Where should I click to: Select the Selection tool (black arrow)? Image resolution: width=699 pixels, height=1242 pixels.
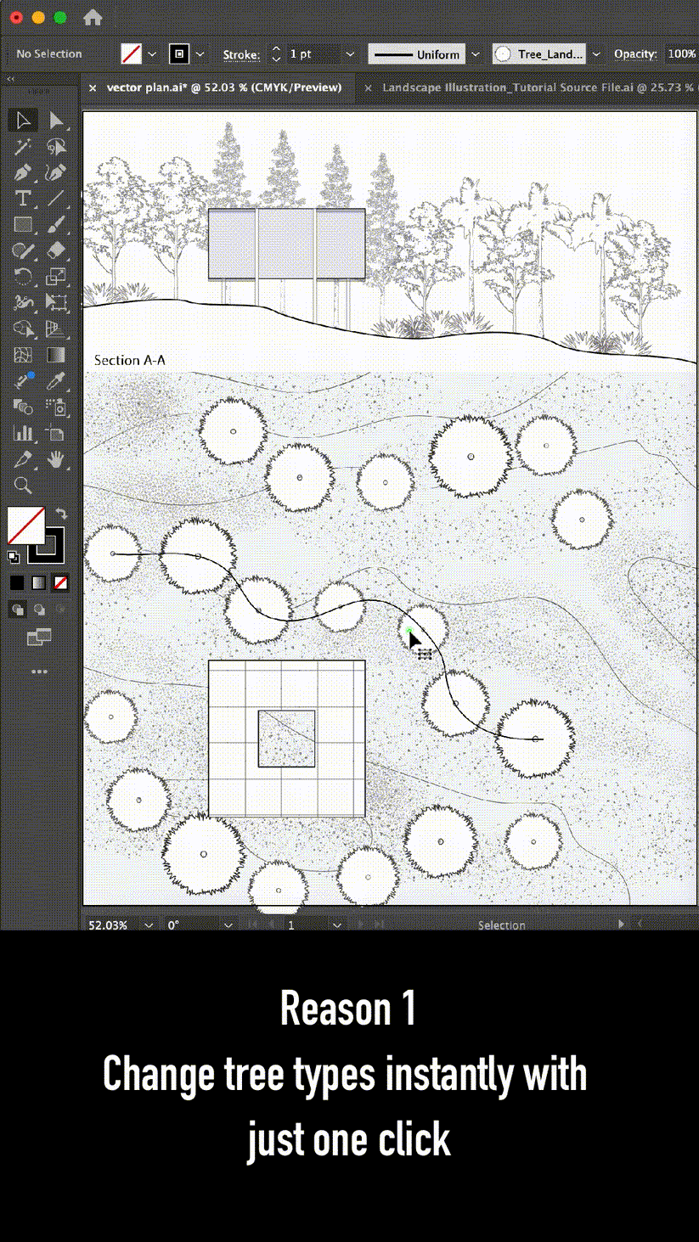[23, 121]
